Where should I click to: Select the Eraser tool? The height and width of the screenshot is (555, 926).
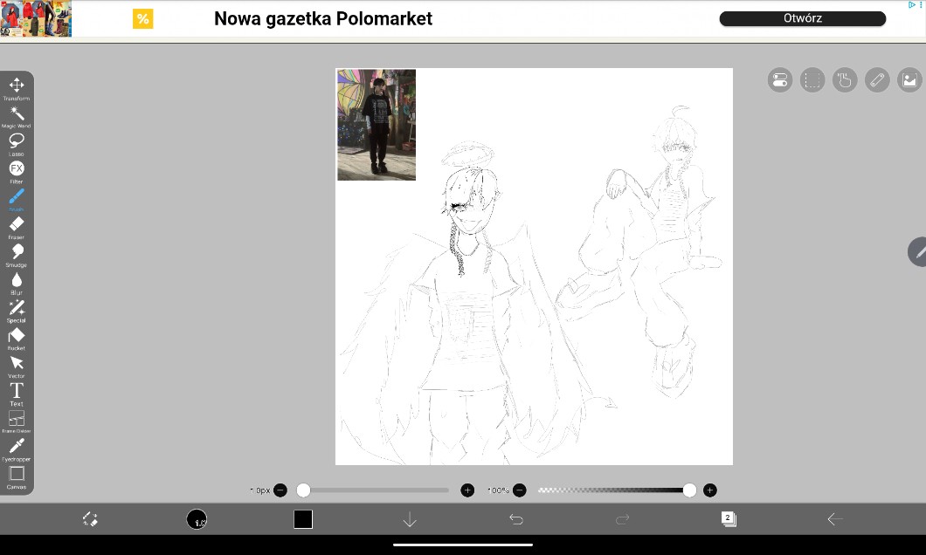pos(17,225)
